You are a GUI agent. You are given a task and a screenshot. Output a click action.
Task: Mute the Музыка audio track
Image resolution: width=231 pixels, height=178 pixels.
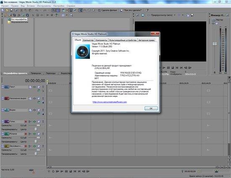39,134
